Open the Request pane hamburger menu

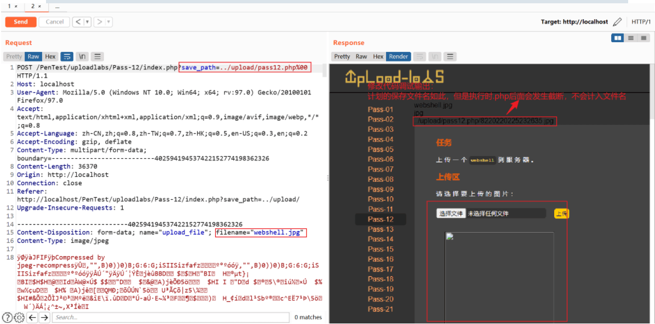[97, 56]
